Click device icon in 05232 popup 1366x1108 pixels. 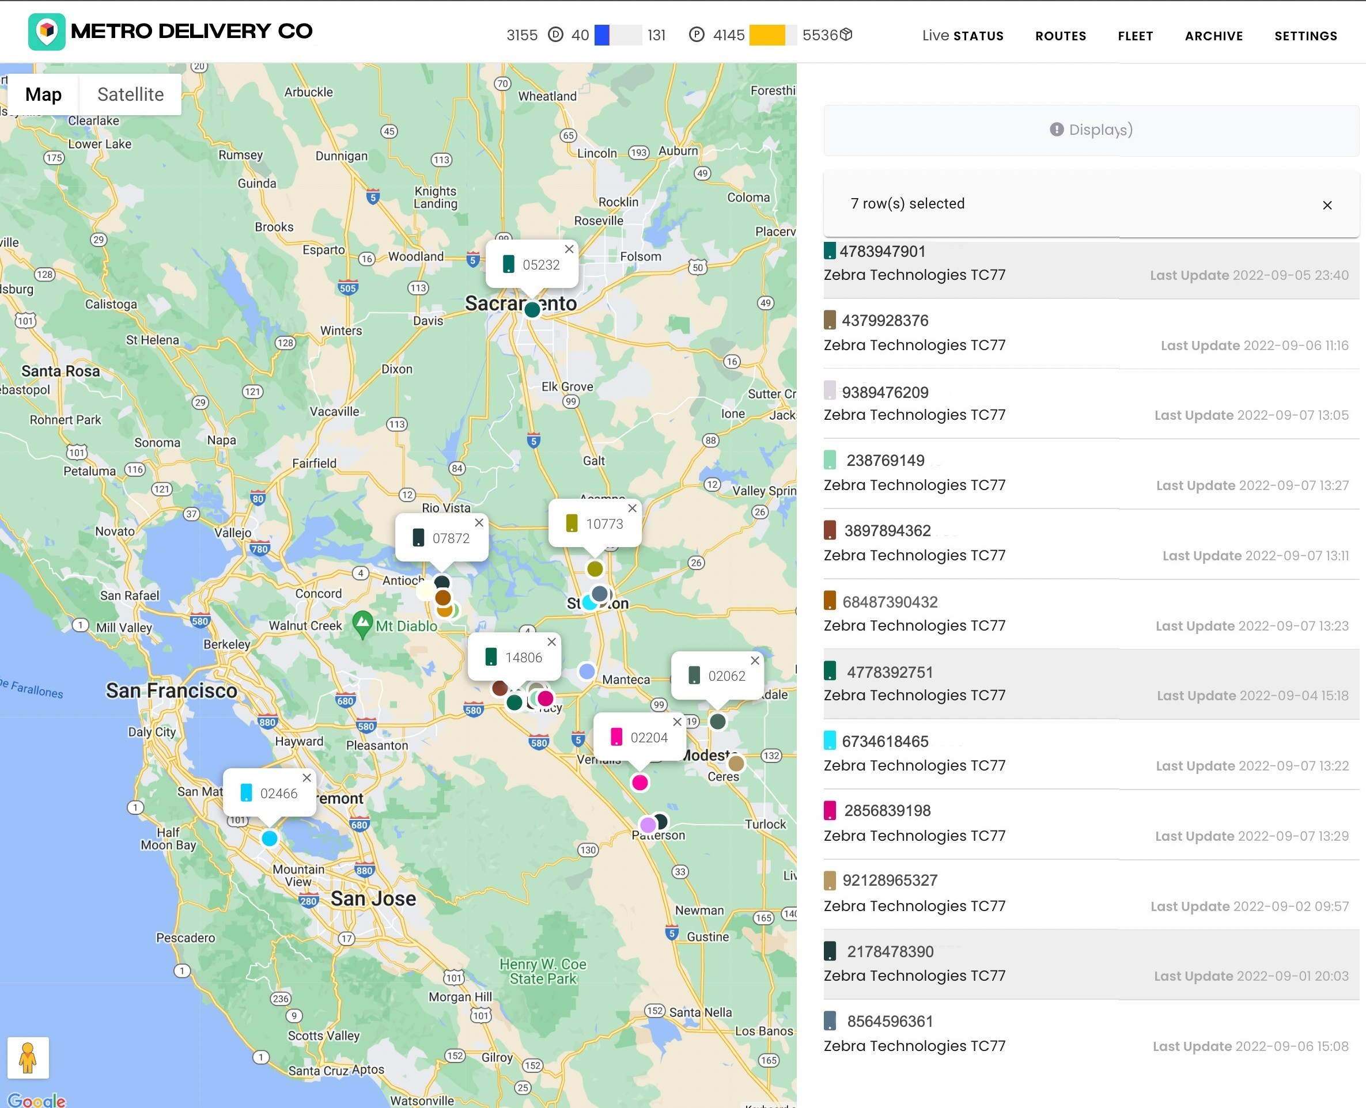508,264
